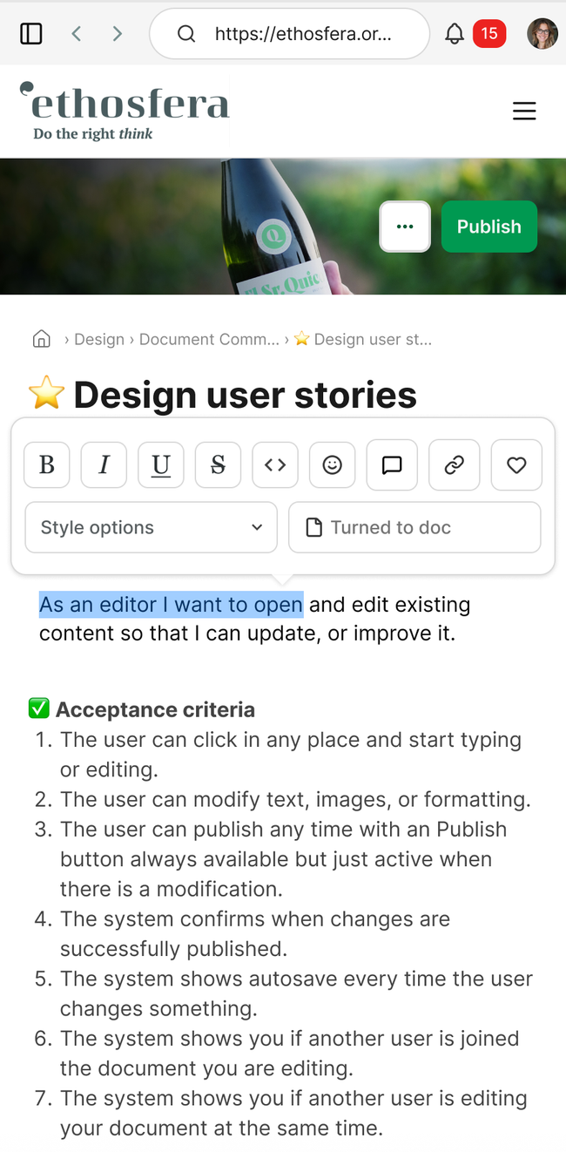Strike through the selected text

pos(218,464)
